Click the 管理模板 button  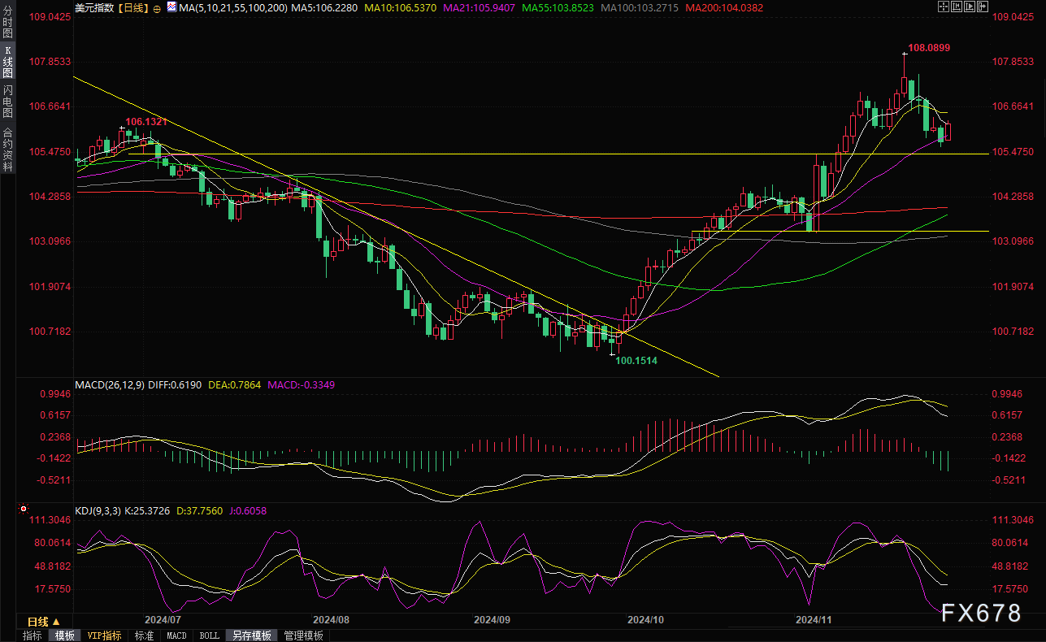click(303, 635)
